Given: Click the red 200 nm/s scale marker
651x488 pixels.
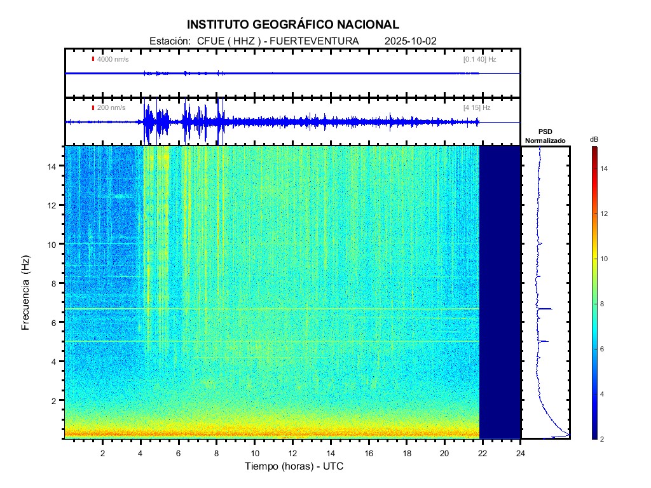Looking at the screenshot, I should pyautogui.click(x=93, y=108).
